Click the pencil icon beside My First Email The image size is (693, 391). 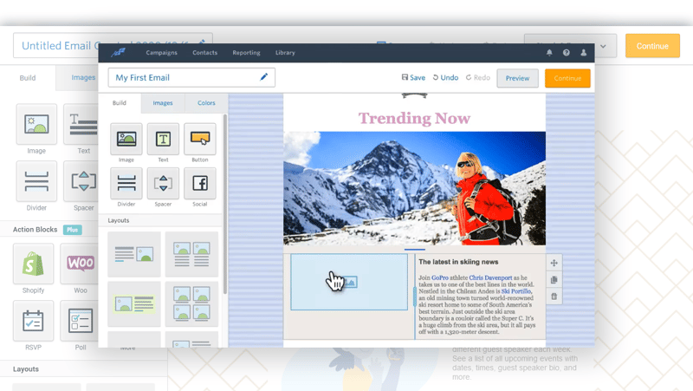[x=264, y=77]
